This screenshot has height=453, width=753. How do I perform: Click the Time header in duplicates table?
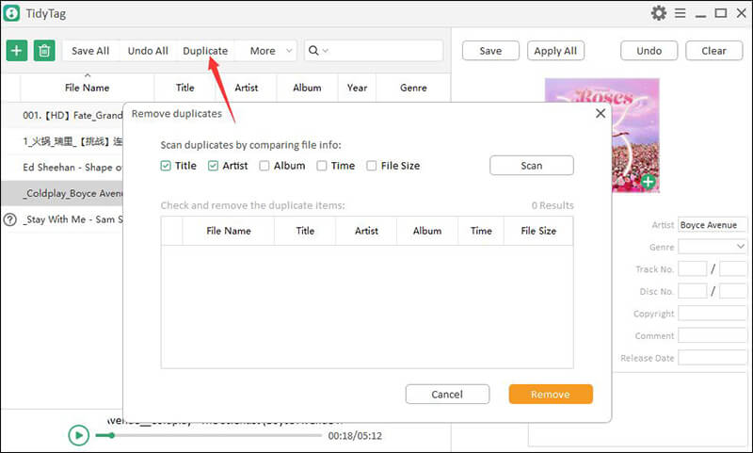[x=481, y=231]
